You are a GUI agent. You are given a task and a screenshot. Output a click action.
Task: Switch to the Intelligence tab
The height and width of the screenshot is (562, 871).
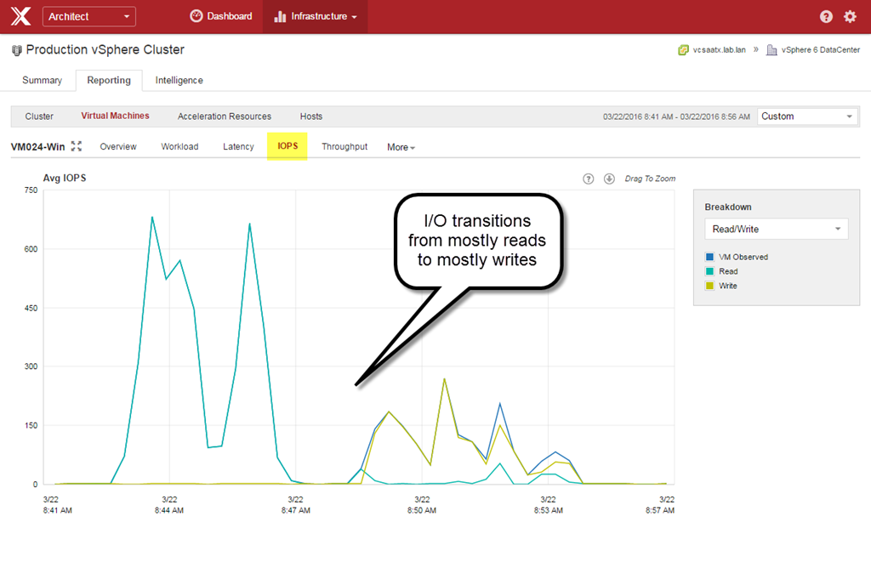(x=179, y=80)
